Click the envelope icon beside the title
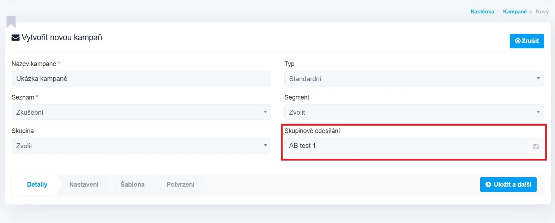 pos(16,38)
